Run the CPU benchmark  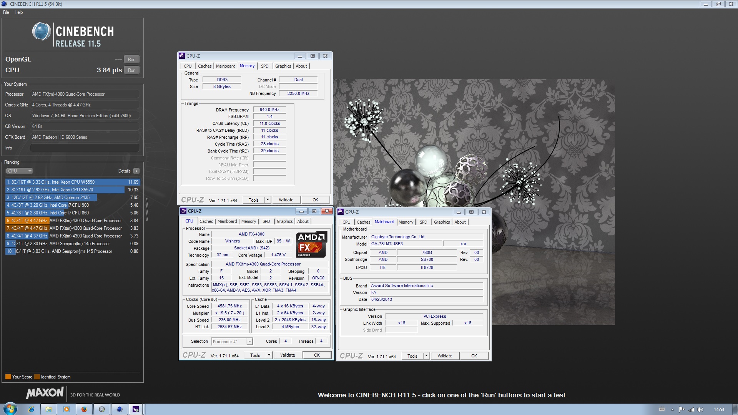coord(132,70)
